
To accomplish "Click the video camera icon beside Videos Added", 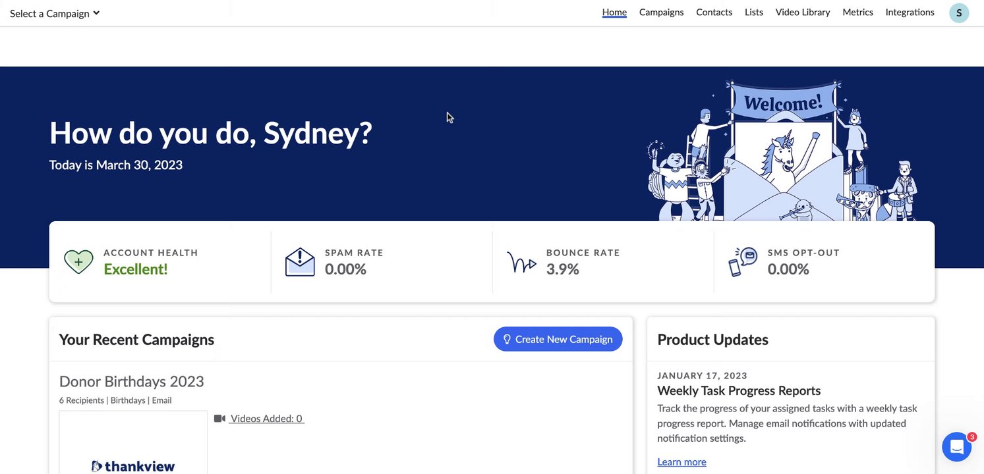I will click(x=219, y=419).
